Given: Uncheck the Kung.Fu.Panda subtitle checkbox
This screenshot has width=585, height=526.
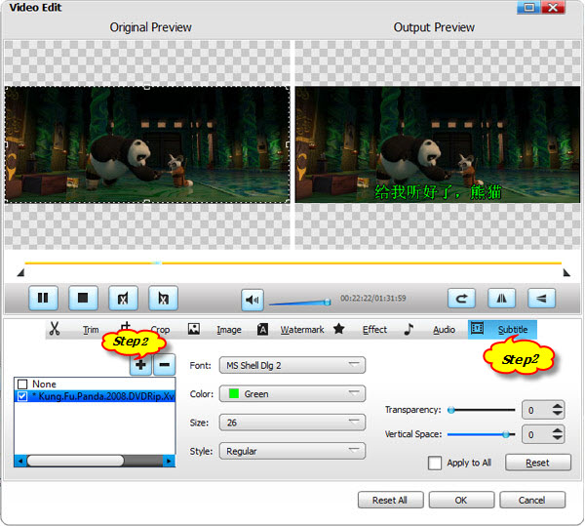Looking at the screenshot, I should pyautogui.click(x=22, y=396).
